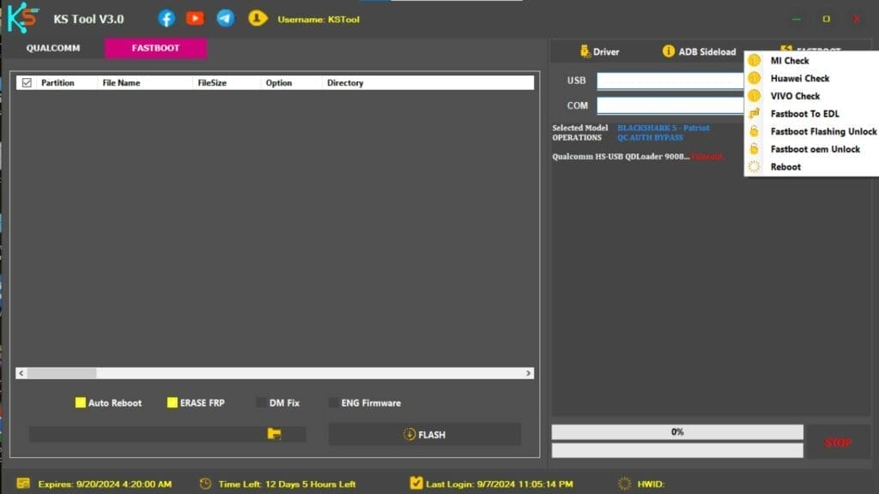Open ADB Sideload
Image resolution: width=879 pixels, height=494 pixels.
[x=695, y=51]
